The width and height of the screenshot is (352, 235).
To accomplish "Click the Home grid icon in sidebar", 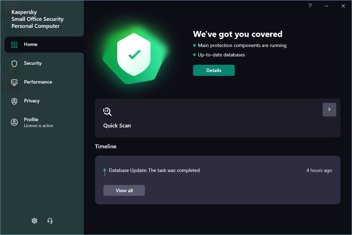I will tap(14, 45).
